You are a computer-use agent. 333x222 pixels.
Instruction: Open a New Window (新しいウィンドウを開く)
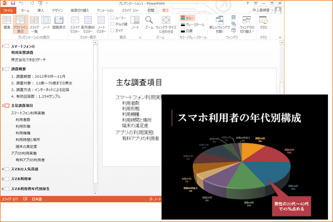pyautogui.click(x=220, y=24)
